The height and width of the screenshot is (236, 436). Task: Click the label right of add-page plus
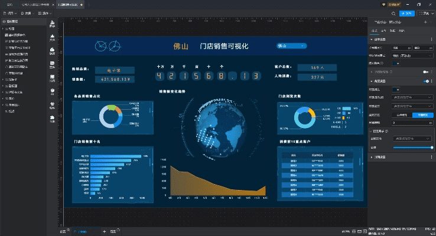point(113,231)
